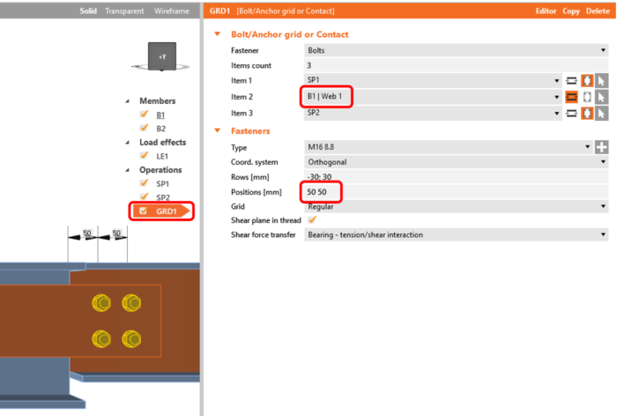Click the Positions [mm] input field
This screenshot has height=416, width=617.
456,192
